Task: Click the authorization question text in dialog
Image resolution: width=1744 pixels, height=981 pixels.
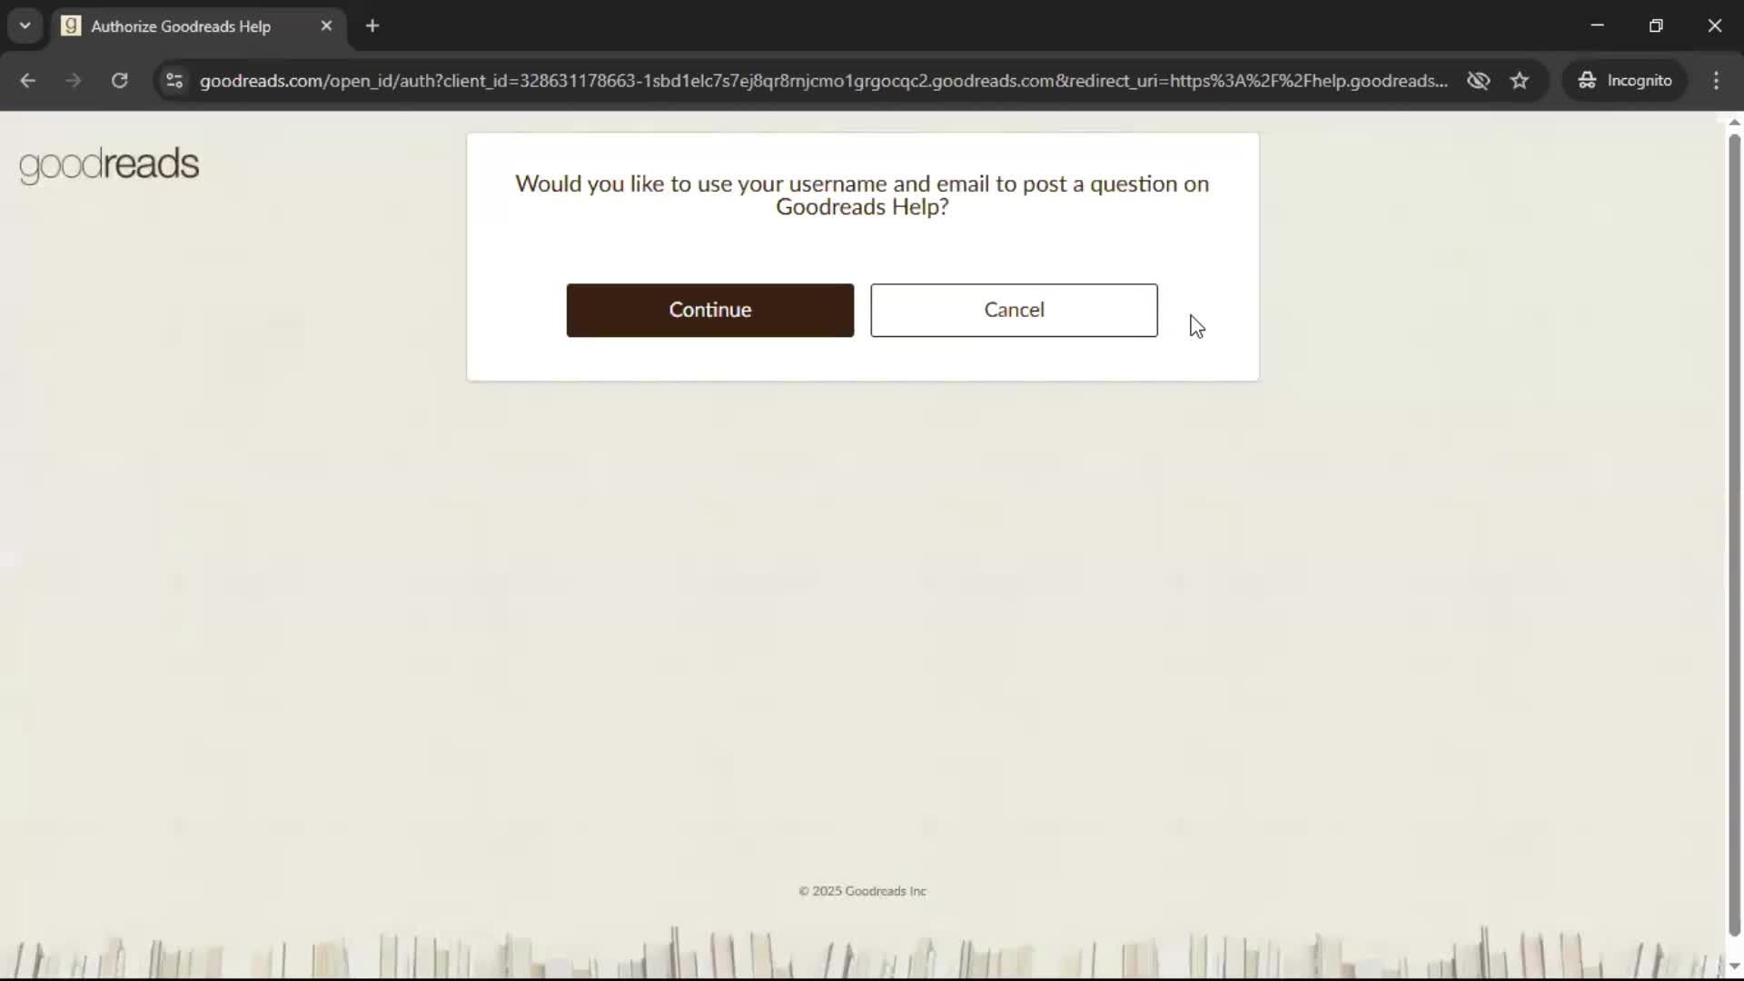Action: [x=862, y=195]
